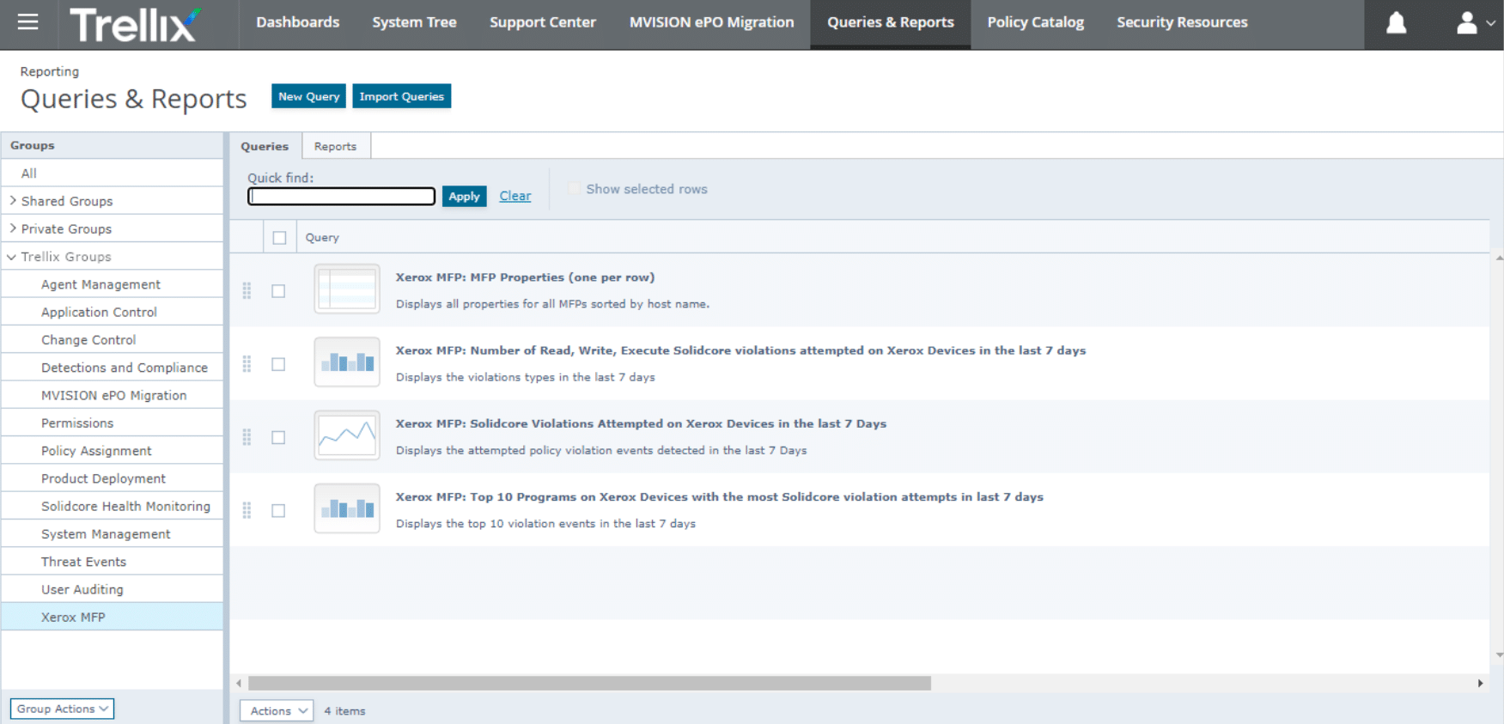Viewport: 1504px width, 724px height.
Task: Grab the drag handle of MFP Properties row
Action: [x=247, y=291]
